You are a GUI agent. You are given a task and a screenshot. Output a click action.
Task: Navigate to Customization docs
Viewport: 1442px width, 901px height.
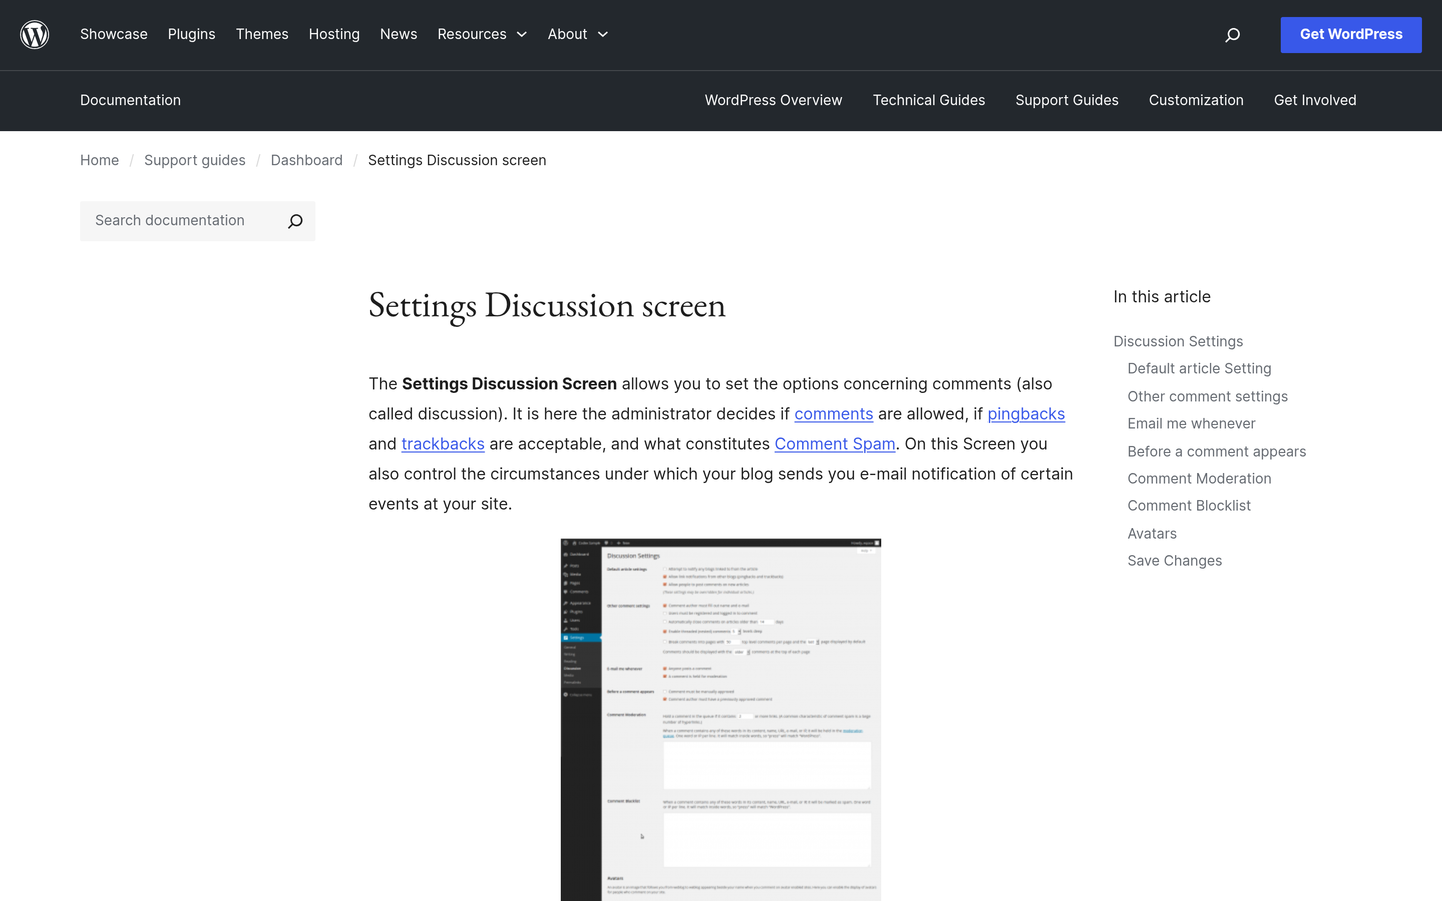[x=1196, y=100]
